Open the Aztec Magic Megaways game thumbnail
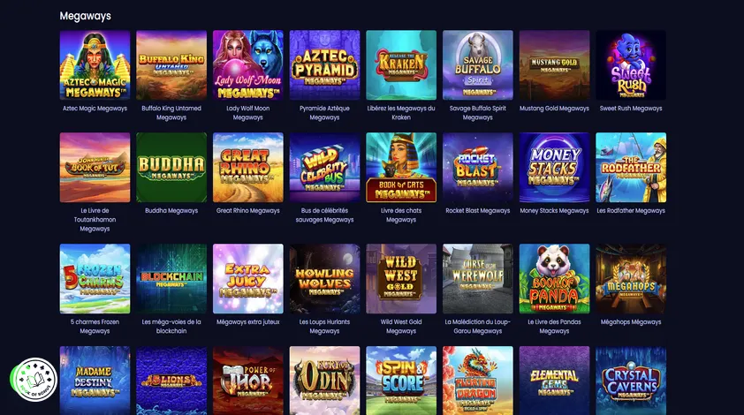Viewport: 744px width, 415px height. click(95, 65)
